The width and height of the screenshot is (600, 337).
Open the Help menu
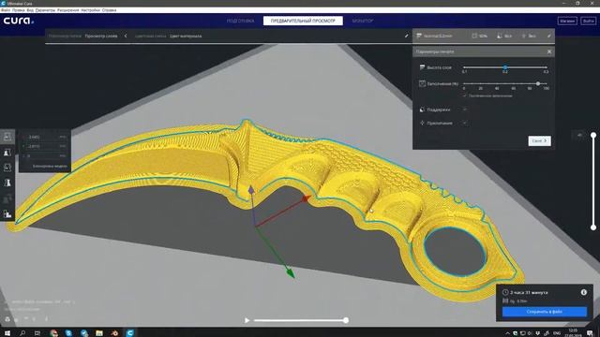[109, 10]
